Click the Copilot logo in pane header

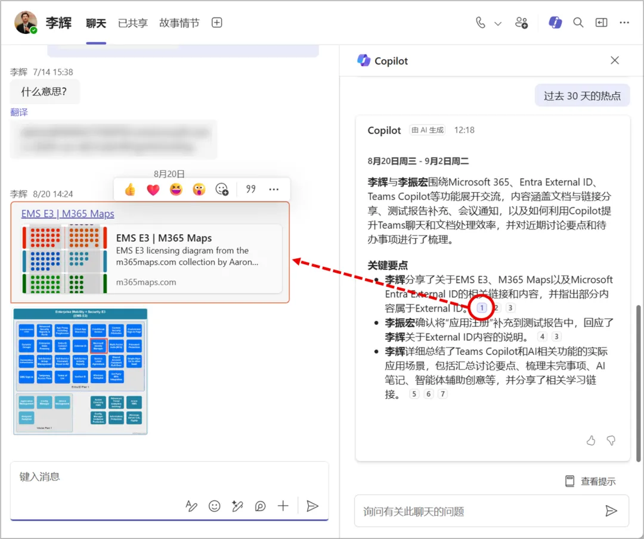point(364,60)
